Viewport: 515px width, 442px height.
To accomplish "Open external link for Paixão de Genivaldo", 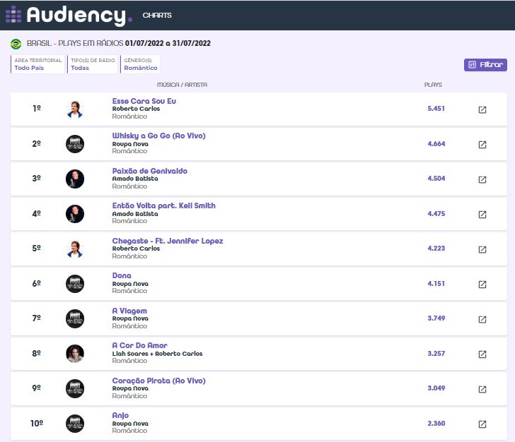I will tap(482, 179).
